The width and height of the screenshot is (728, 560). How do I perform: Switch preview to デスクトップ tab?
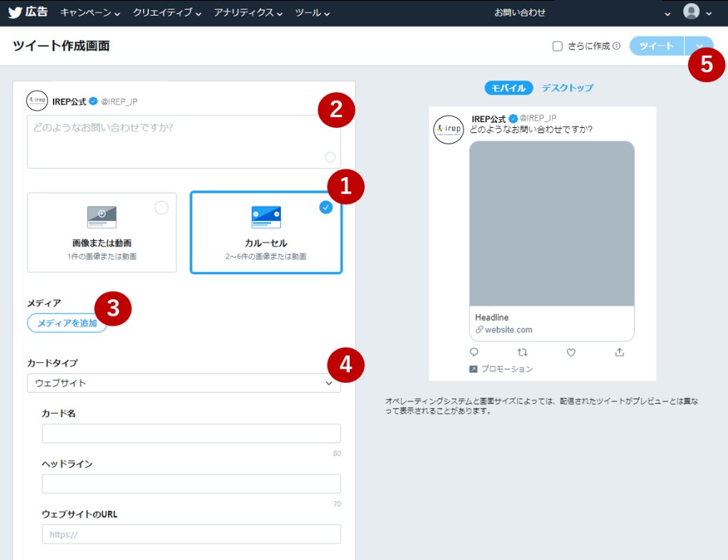tap(567, 88)
